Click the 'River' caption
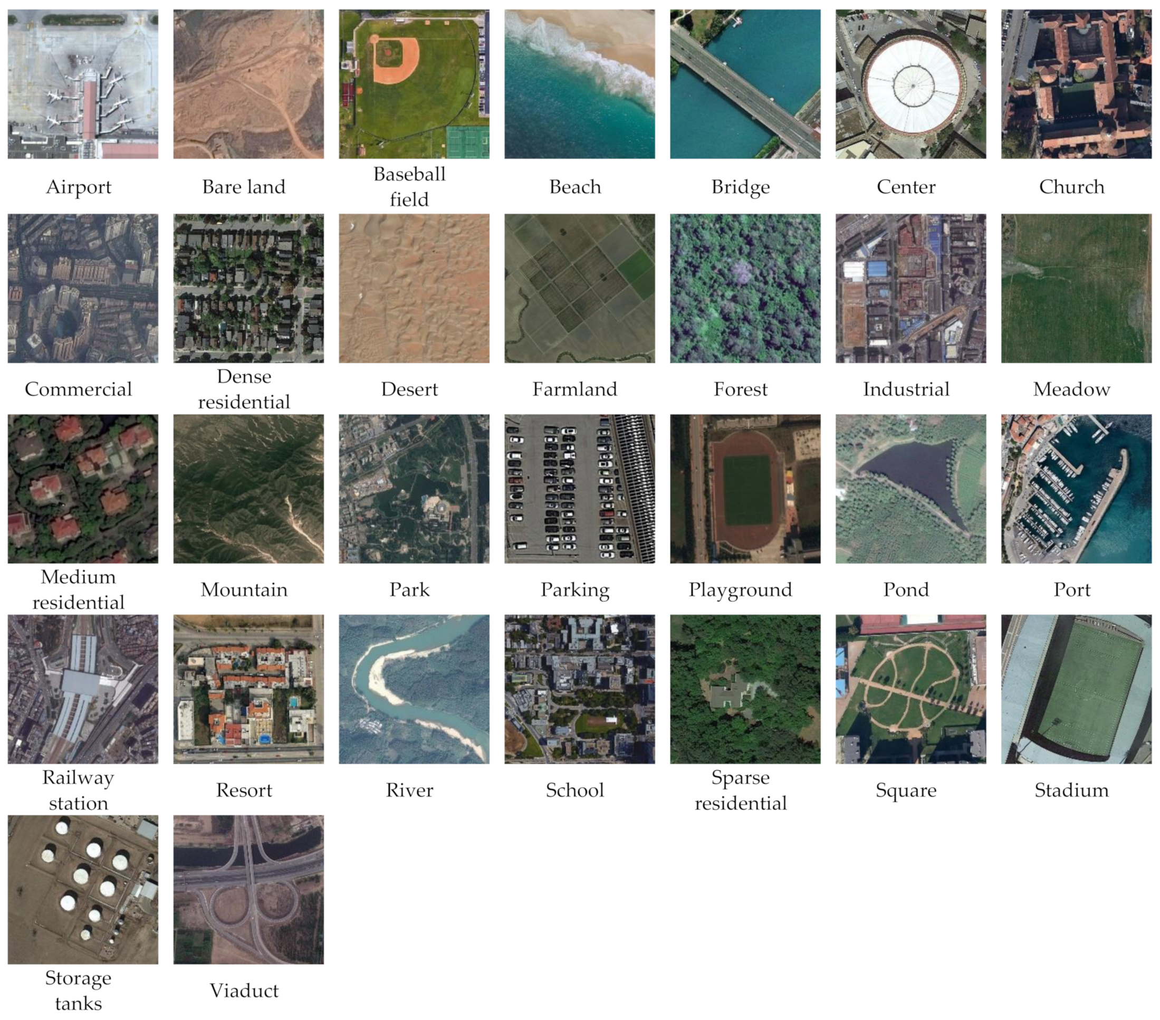The image size is (1160, 1020). (409, 790)
